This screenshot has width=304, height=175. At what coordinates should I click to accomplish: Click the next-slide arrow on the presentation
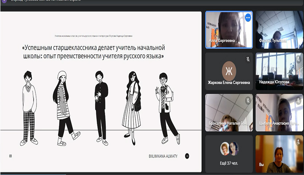[187, 156]
